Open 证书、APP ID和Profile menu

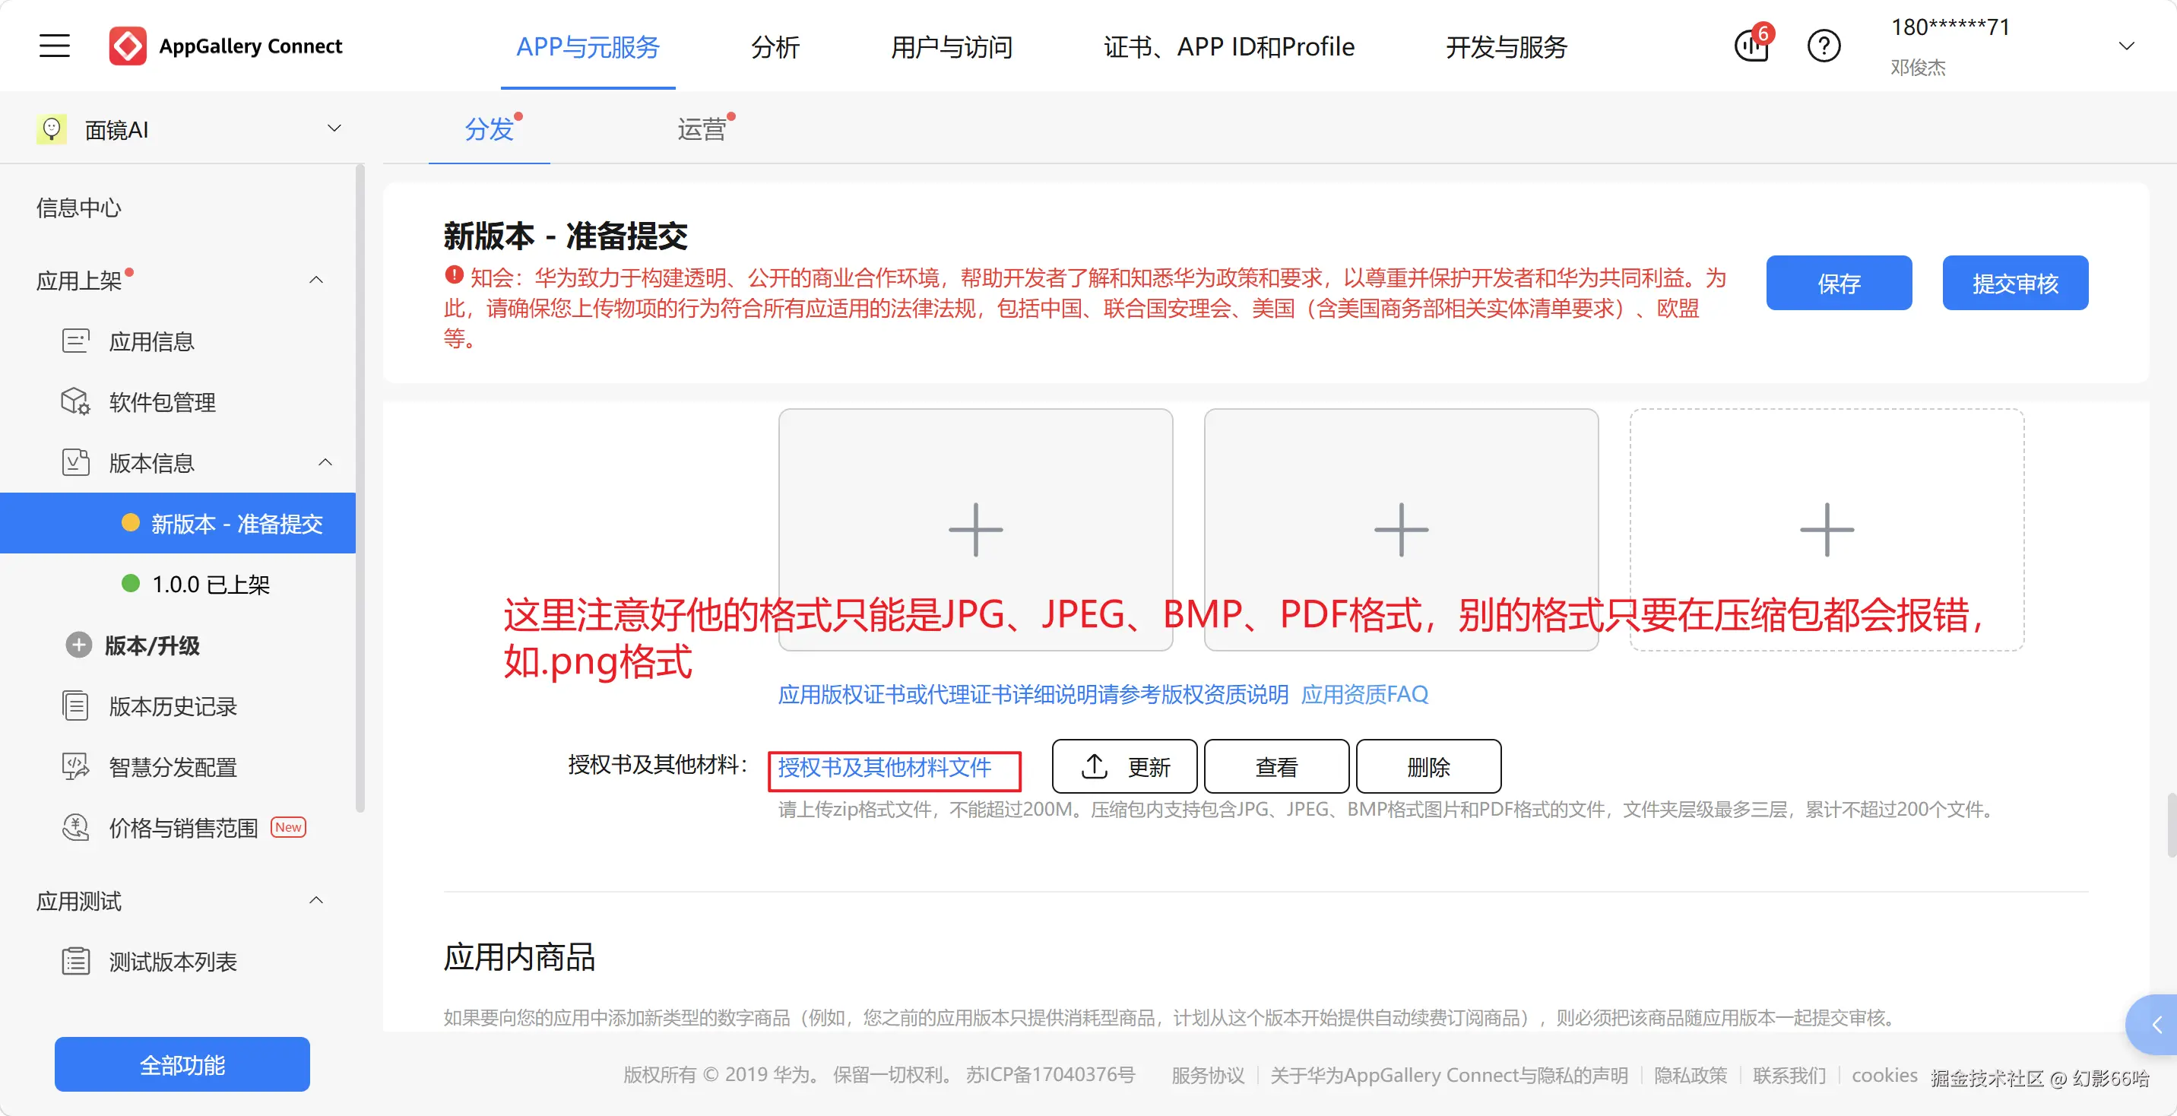pos(1229,47)
